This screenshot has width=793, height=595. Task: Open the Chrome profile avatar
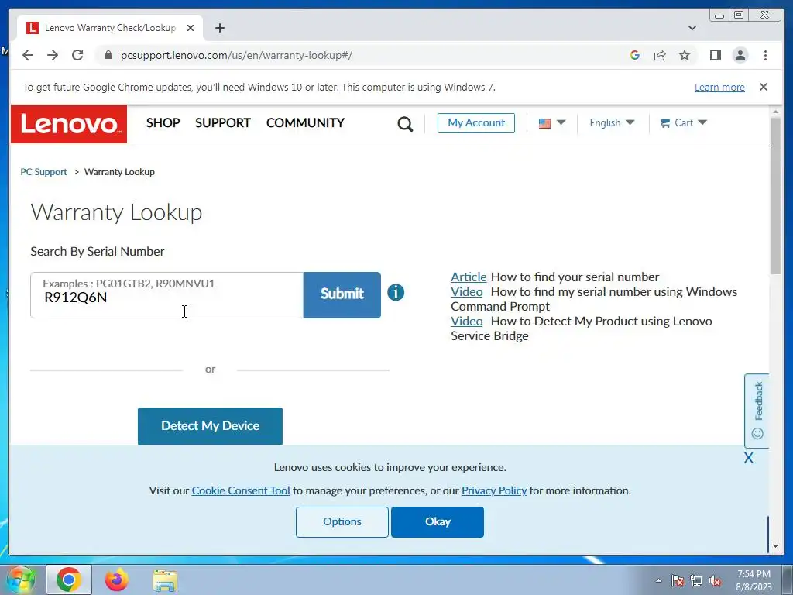(x=740, y=55)
